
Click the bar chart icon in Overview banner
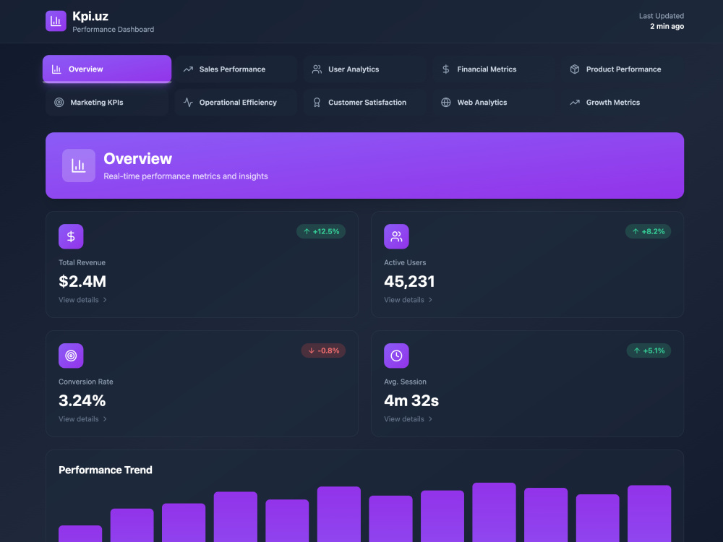(79, 165)
